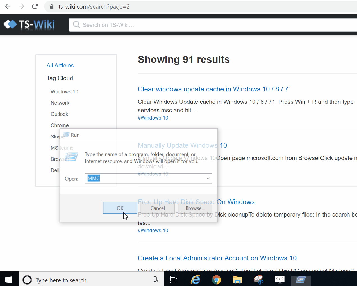Screen dimensions: 357x286
Task: Click the Browse... button in Run dialog
Action: [x=195, y=208]
